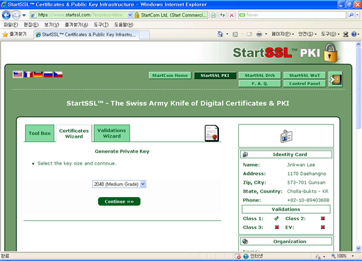The height and width of the screenshot is (261, 362).
Task: Open the 도구(T) menu
Action: click(x=101, y=25)
